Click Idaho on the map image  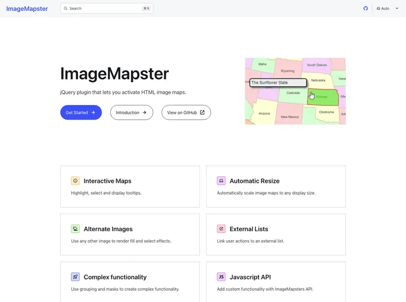click(x=262, y=64)
